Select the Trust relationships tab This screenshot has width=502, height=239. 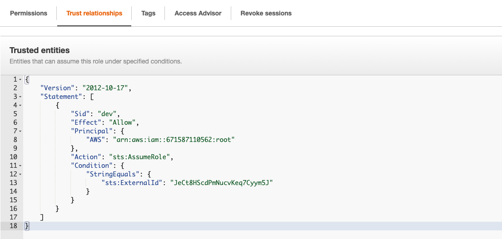94,13
